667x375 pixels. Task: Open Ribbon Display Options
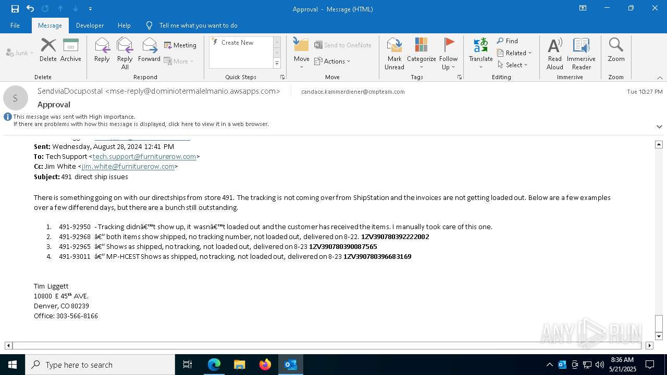[x=583, y=8]
